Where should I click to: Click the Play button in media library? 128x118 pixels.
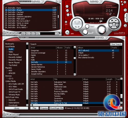pos(35,108)
